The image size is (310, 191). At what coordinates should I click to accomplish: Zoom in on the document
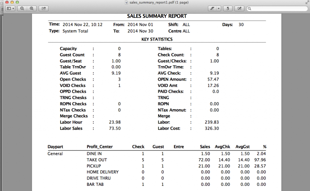coord(31,8)
